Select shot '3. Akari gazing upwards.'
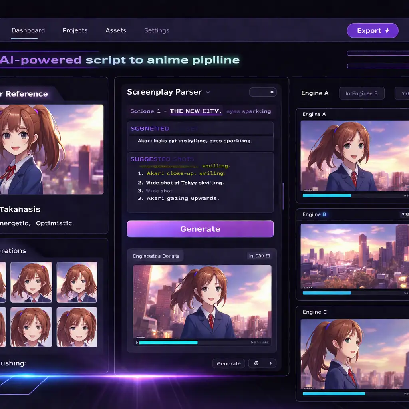The image size is (409, 409). click(179, 198)
